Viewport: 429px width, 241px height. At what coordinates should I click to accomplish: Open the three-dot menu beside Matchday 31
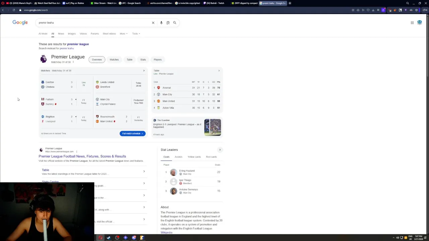73,62
